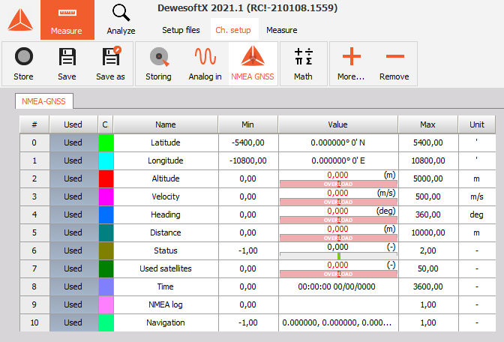Click Time value 00:00:00 00/00/0000
504x342 pixels.
pos(337,286)
